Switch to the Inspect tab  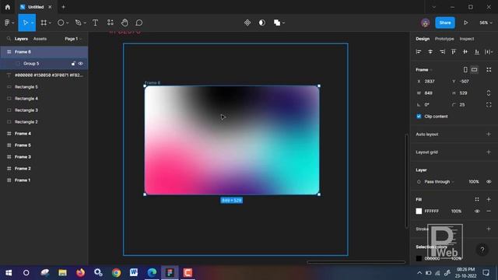[x=467, y=39]
